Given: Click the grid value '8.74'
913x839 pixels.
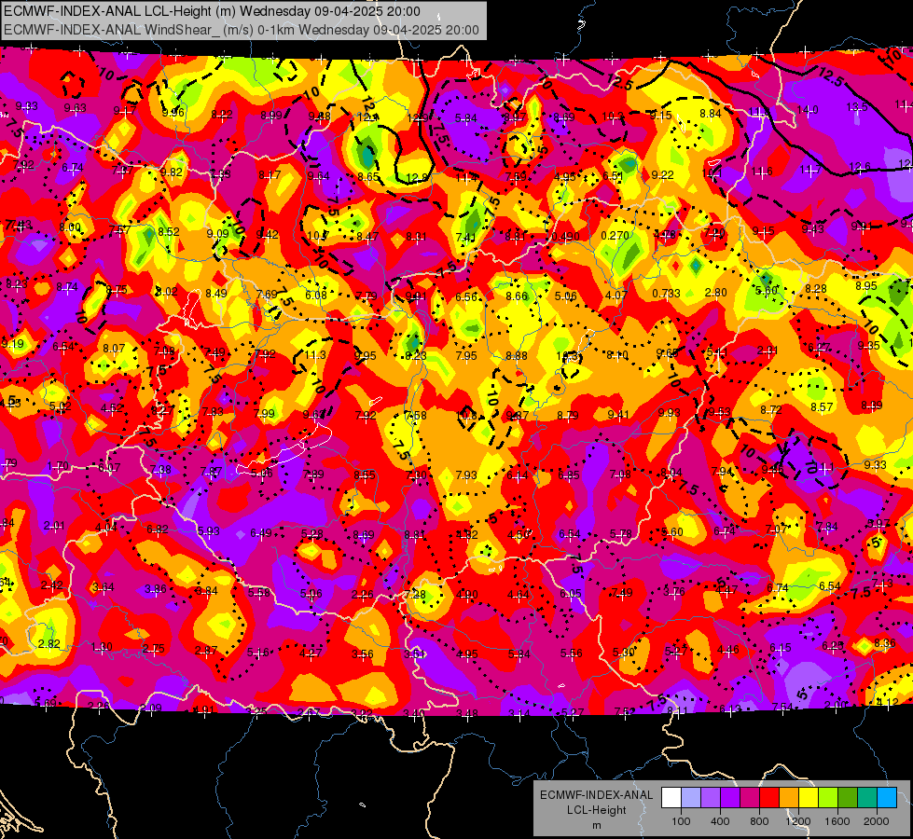Looking at the screenshot, I should pyautogui.click(x=67, y=287).
